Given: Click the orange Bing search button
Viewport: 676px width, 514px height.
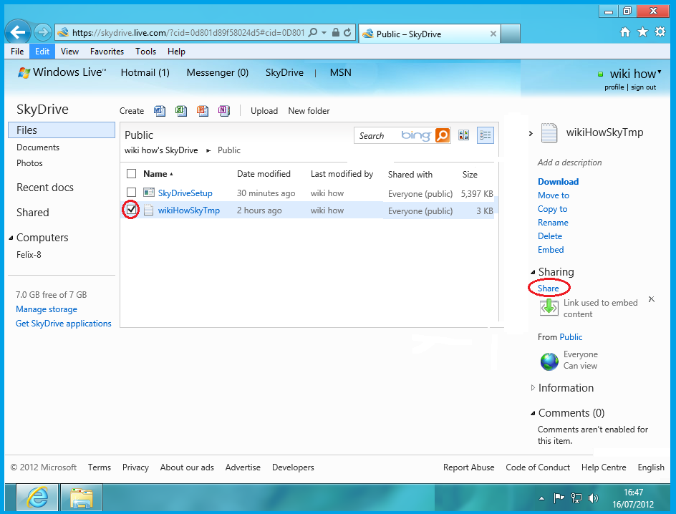Looking at the screenshot, I should [443, 135].
